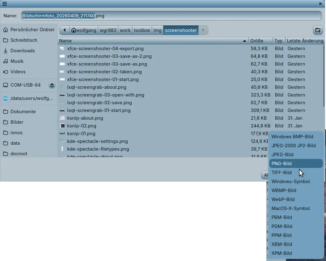
Task: Select WBMP-Bild format
Action: click(x=296, y=190)
